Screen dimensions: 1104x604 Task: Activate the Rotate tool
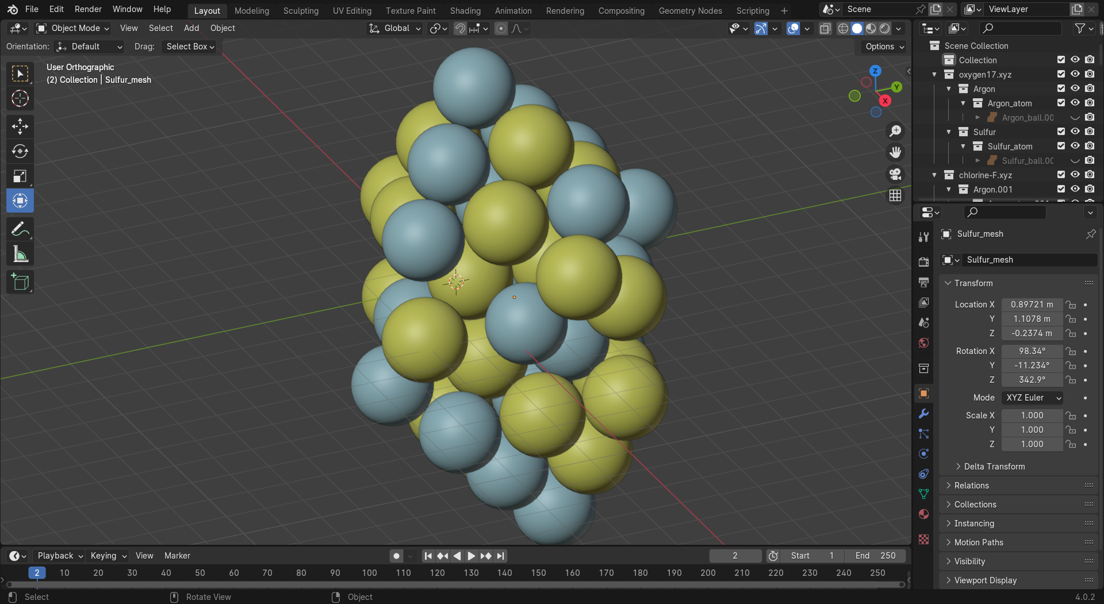click(20, 151)
